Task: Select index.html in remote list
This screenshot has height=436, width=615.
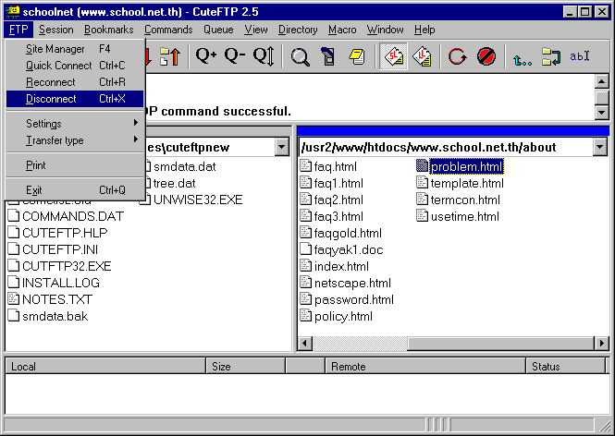Action: tap(341, 266)
